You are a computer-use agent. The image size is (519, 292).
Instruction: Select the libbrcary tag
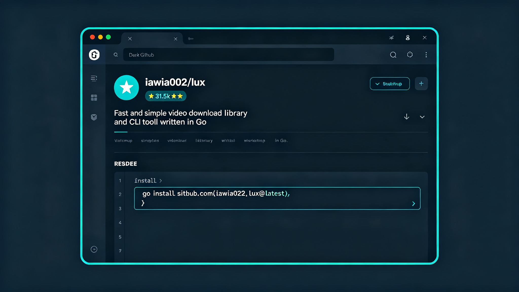coord(204,140)
